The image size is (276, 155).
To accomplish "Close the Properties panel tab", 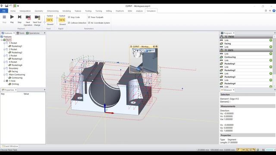I will pyautogui.click(x=16, y=90).
